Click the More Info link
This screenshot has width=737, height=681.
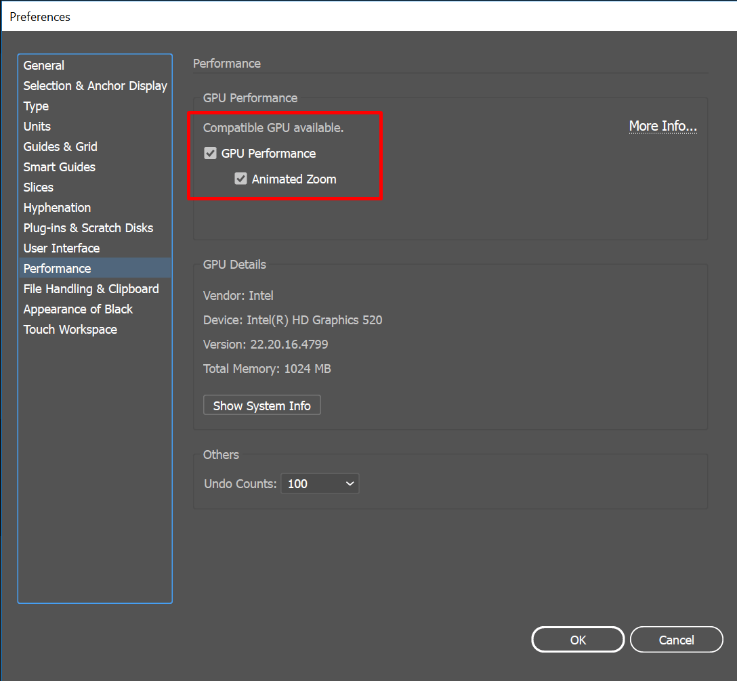pos(662,126)
